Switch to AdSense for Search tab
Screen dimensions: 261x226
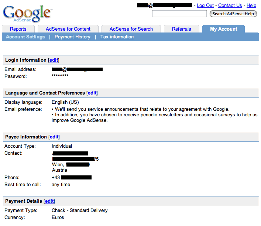131,29
